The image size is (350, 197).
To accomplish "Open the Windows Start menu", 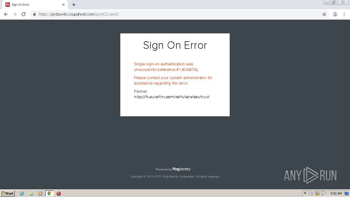I will [8, 193].
